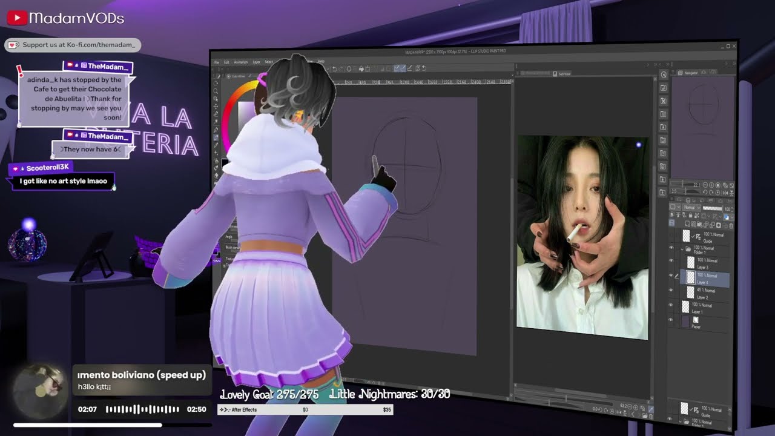The height and width of the screenshot is (436, 775).
Task: Click the second icon in the material sidebar
Action: 664,88
